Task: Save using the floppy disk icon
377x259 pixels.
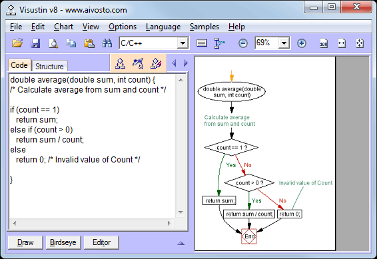Action: click(x=35, y=43)
